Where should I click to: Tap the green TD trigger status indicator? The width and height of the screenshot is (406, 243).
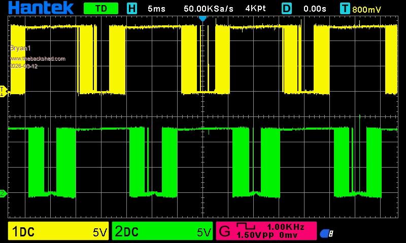[100, 9]
